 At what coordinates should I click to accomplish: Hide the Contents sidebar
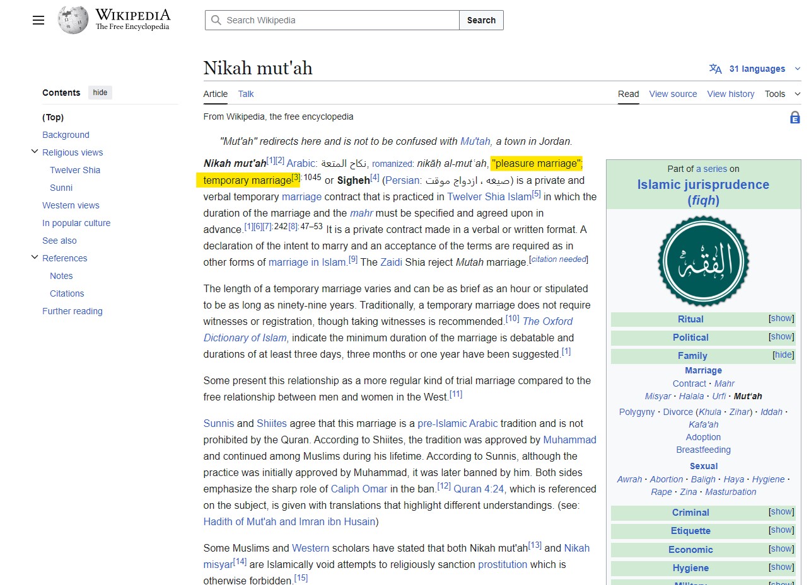coord(100,93)
